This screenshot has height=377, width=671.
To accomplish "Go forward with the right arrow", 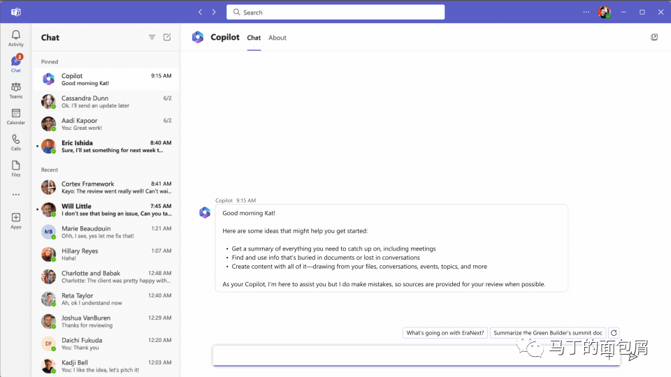I will click(214, 12).
